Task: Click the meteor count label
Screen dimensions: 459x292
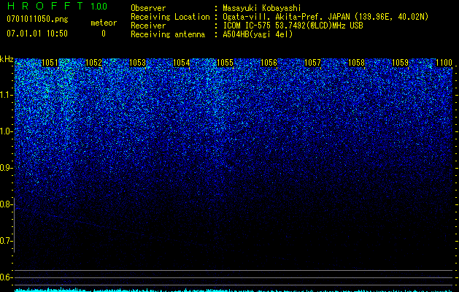Action: 104,23
